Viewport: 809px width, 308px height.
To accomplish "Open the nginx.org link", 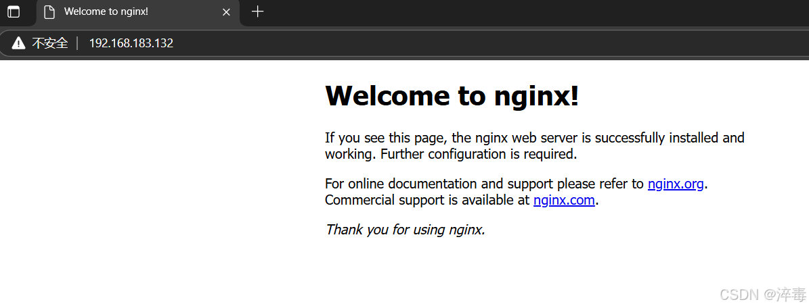I will (676, 184).
